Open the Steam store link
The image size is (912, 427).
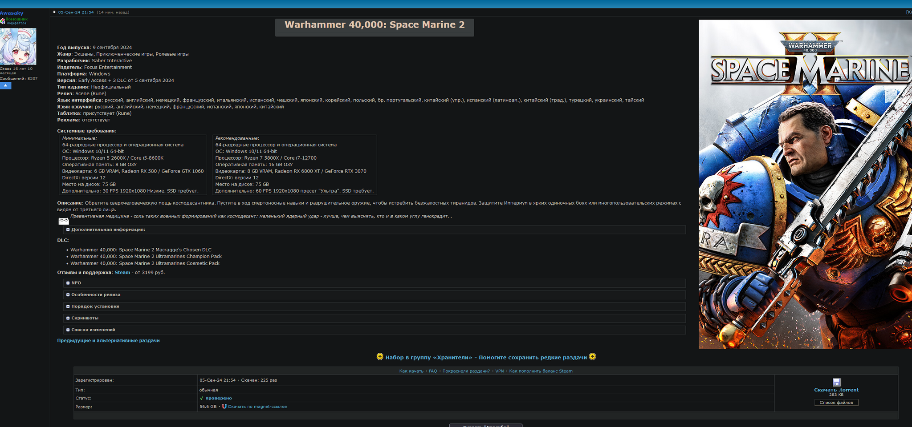tap(122, 273)
